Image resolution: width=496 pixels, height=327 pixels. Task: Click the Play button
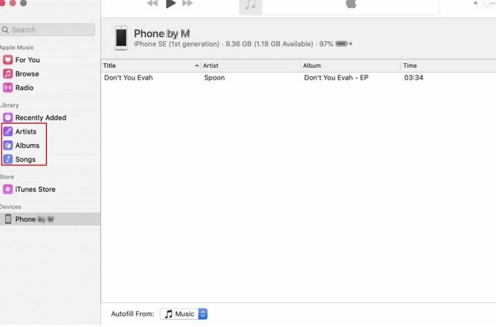pyautogui.click(x=170, y=4)
